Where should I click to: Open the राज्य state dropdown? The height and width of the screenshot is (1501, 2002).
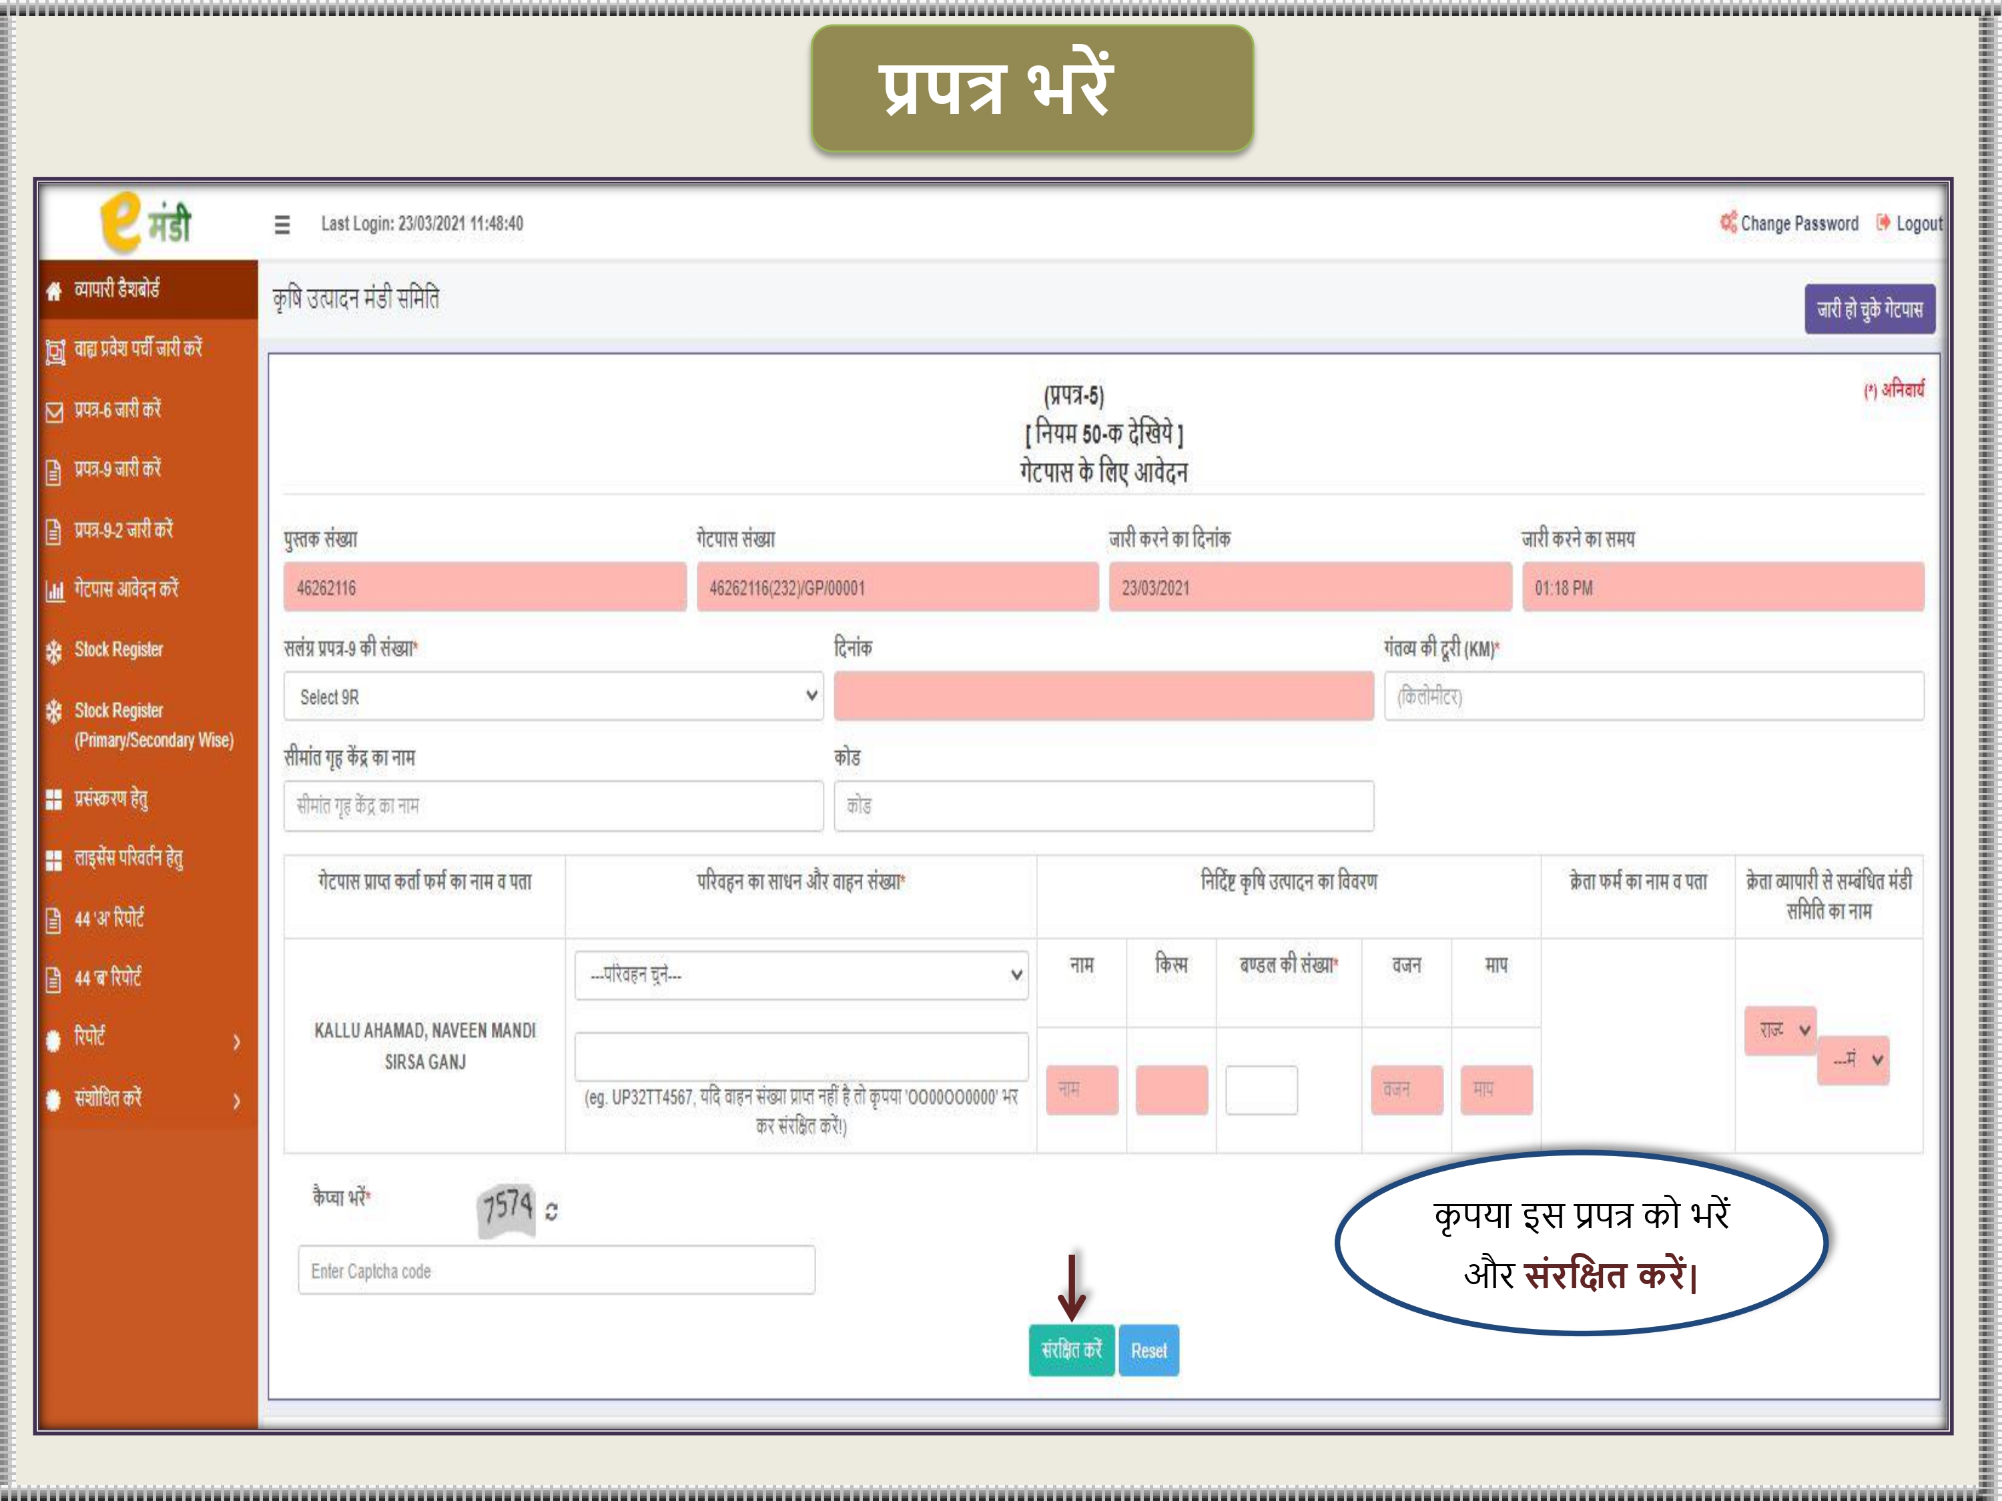[x=1780, y=1031]
